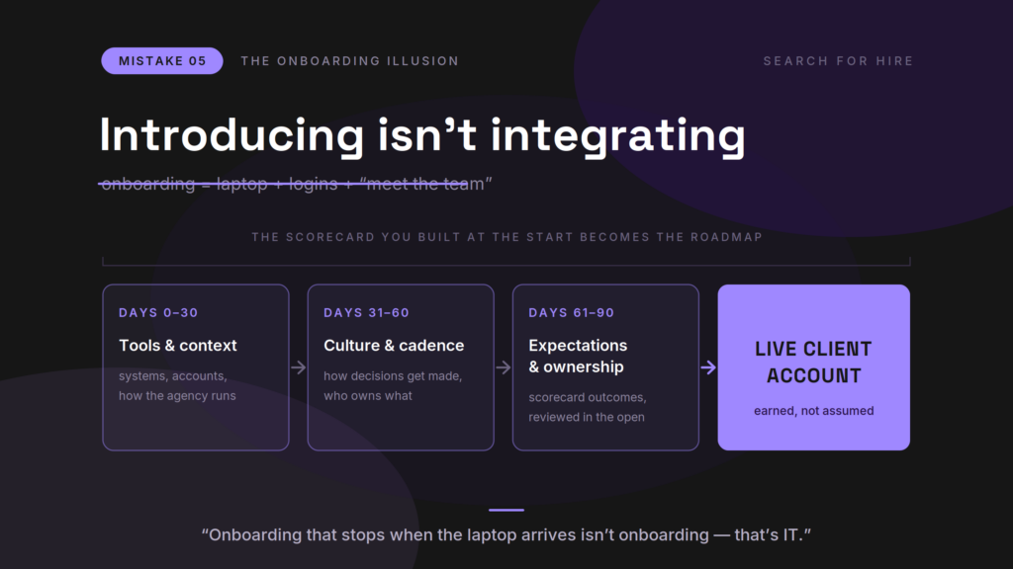
Task: Click the closing quote about onboarding and IT
Action: click(x=506, y=534)
